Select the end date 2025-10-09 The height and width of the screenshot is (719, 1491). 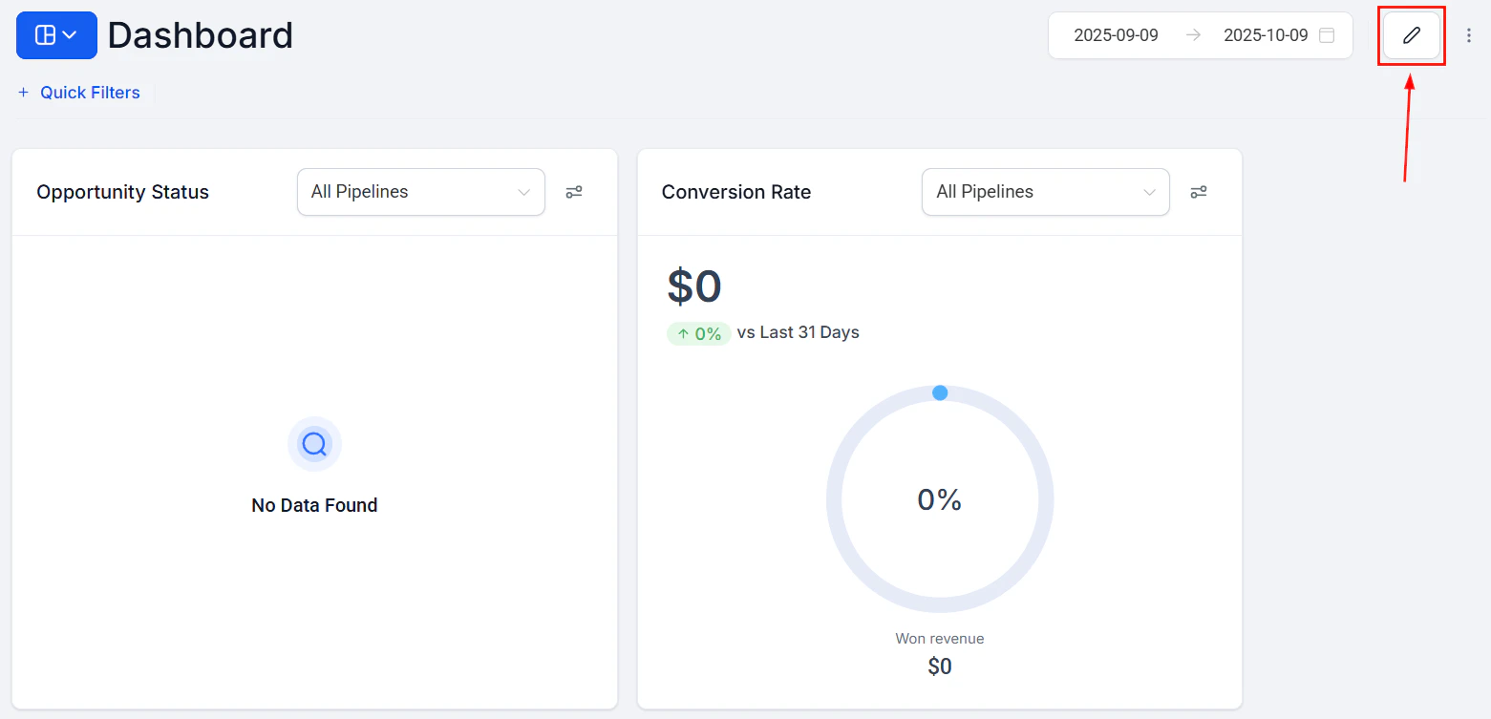coord(1267,34)
